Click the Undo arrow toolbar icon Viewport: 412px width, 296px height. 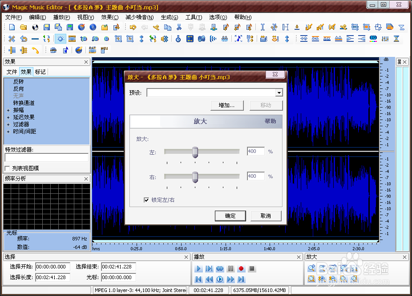(x=133, y=27)
